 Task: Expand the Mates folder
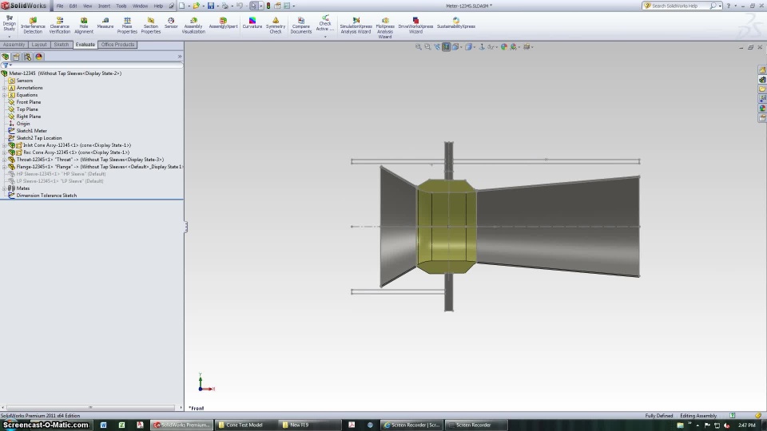click(x=5, y=188)
